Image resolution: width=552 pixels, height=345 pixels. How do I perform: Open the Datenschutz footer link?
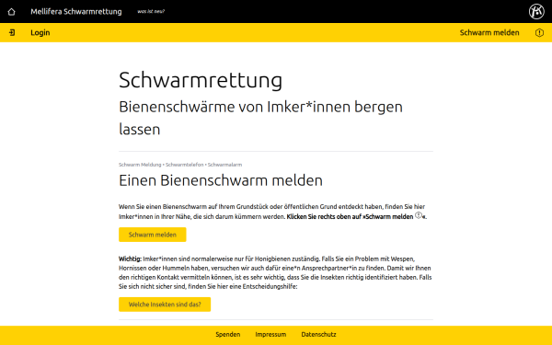pyautogui.click(x=318, y=335)
